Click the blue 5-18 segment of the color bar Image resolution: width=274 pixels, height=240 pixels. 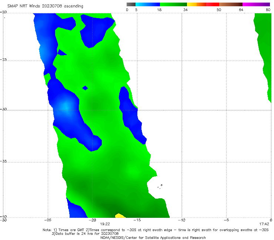point(148,4)
